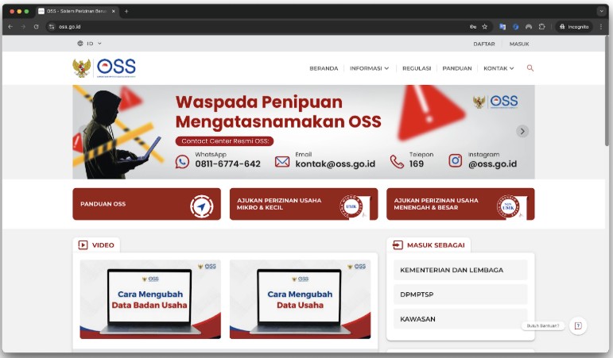Viewport: 613px width, 358px height.
Task: Click the search magnifier icon
Action: (530, 68)
